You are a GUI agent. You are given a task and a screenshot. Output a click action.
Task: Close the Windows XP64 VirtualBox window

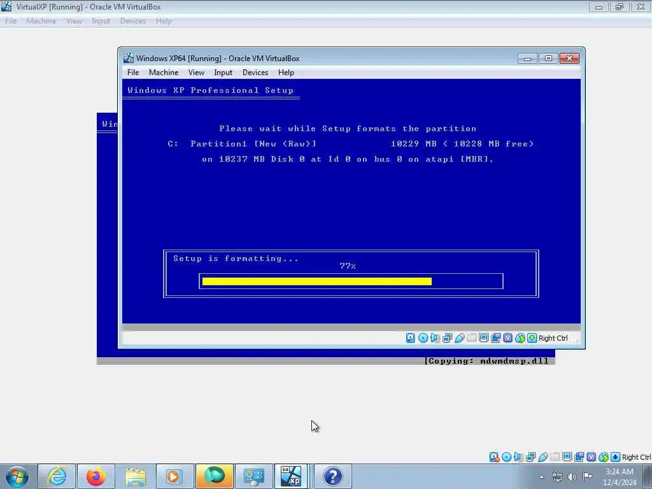[x=569, y=59]
